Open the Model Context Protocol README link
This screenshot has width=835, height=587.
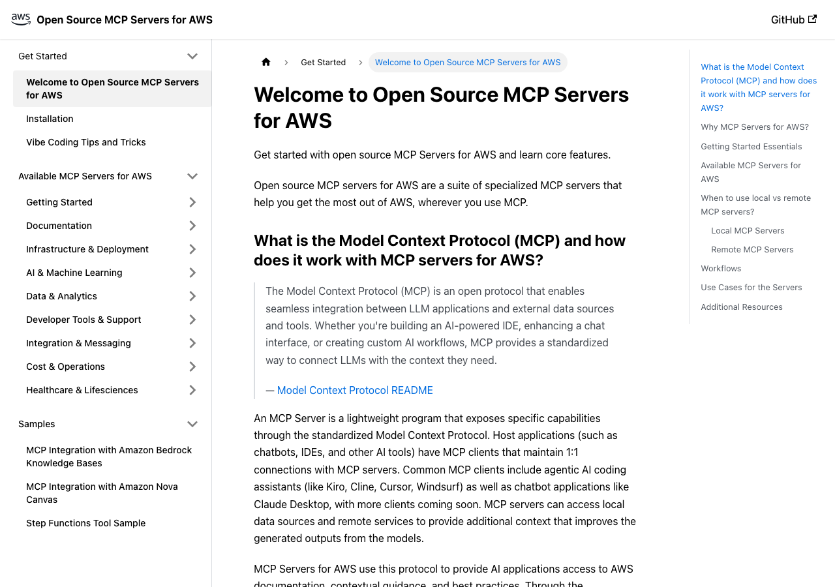[355, 390]
